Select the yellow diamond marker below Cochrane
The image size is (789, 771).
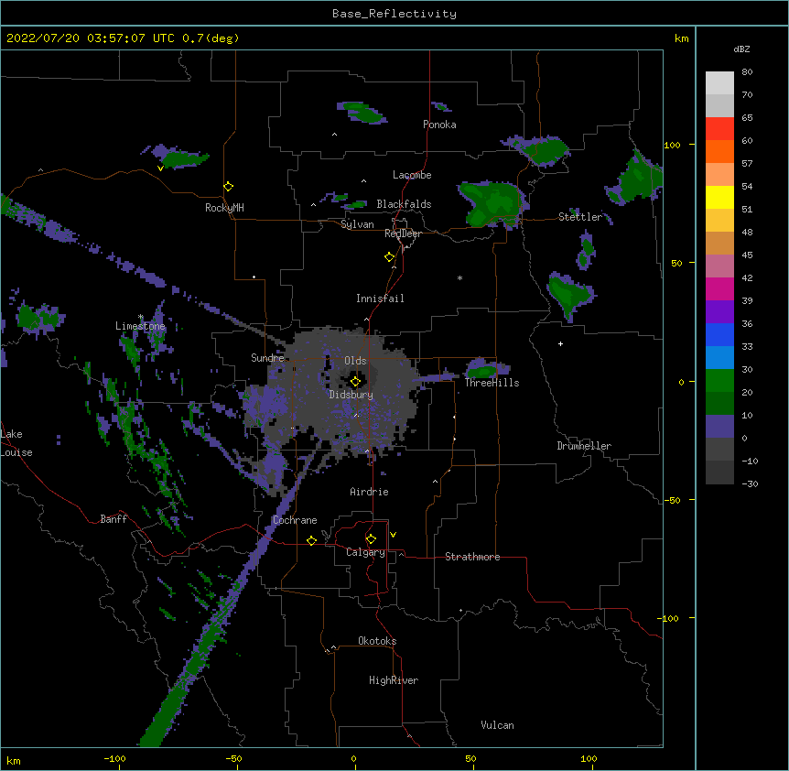coord(311,540)
